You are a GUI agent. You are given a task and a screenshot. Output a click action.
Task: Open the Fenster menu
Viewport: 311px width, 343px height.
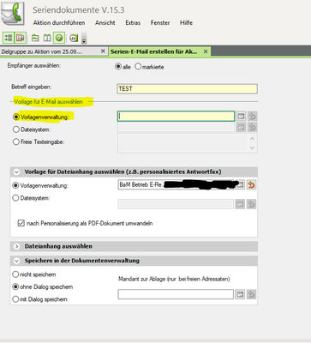[x=160, y=23]
